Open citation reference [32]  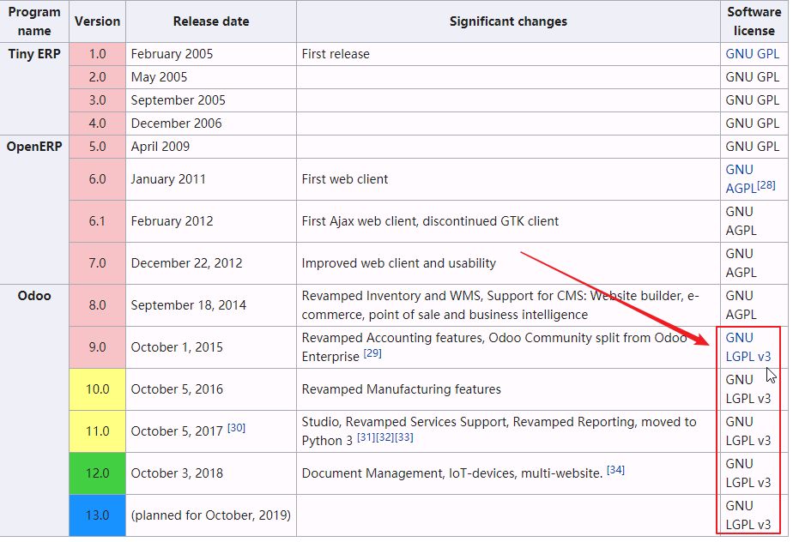[384, 437]
